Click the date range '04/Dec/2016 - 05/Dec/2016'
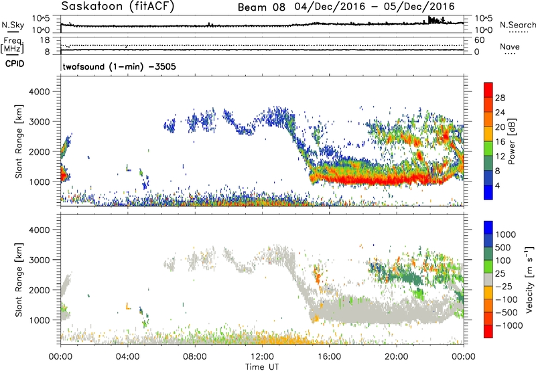 coord(375,7)
